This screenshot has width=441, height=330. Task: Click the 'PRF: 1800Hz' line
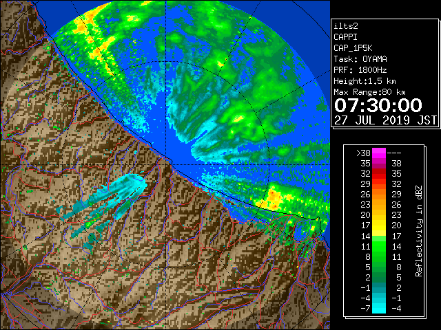pos(360,70)
